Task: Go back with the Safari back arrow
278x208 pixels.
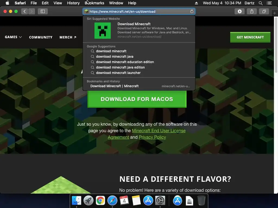Action: (24, 11)
